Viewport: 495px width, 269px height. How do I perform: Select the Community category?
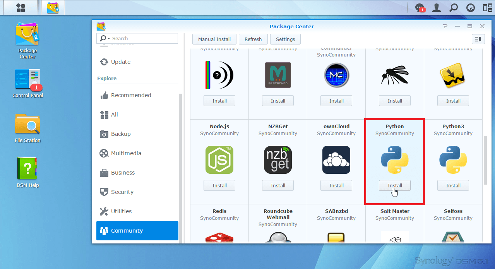pos(137,231)
